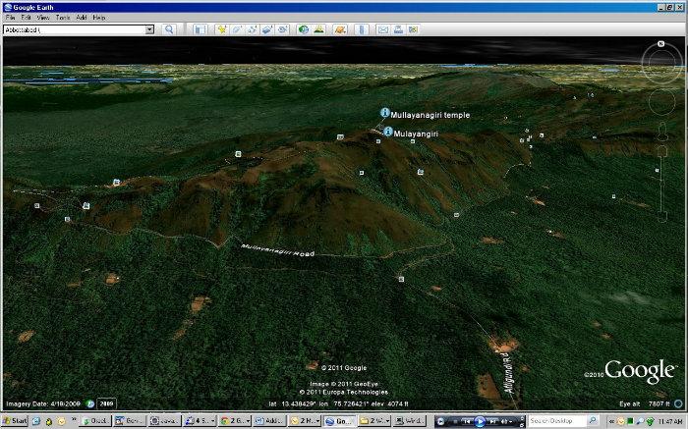Show the ruler measurement tool
Viewport: 688px width, 429px height.
coord(361,29)
